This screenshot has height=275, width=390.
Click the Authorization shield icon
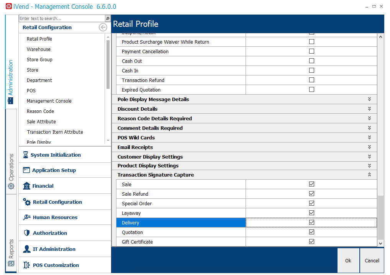coord(26,233)
